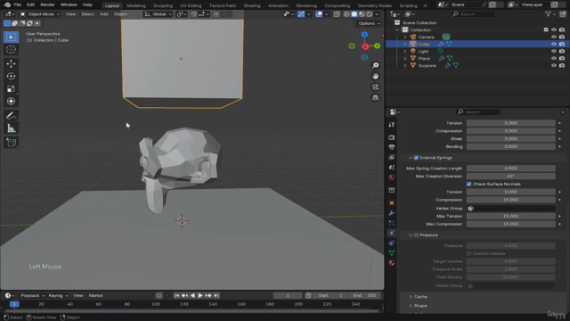Expand the Suzanne tree item
The image size is (570, 321).
point(405,65)
